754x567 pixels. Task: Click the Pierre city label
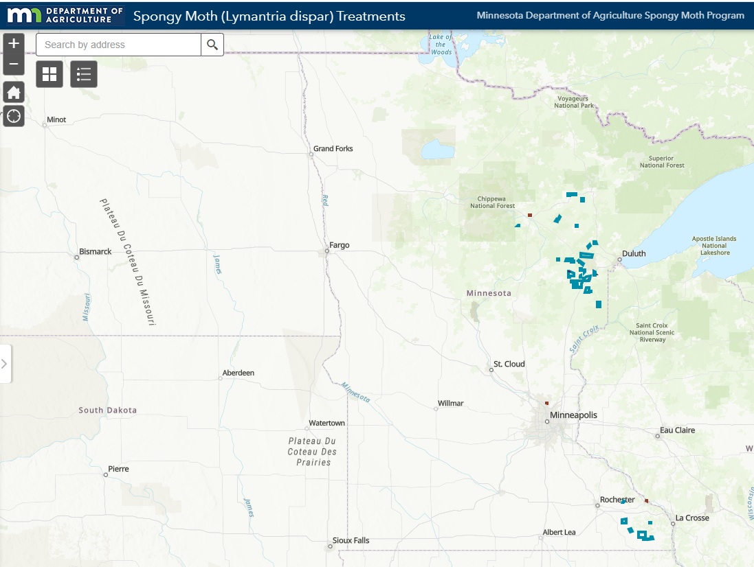118,469
